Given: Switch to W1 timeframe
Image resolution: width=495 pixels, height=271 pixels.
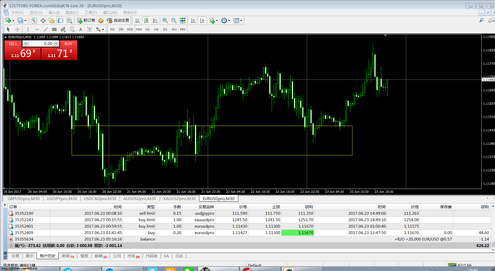Looking at the screenshot, I should 174,29.
